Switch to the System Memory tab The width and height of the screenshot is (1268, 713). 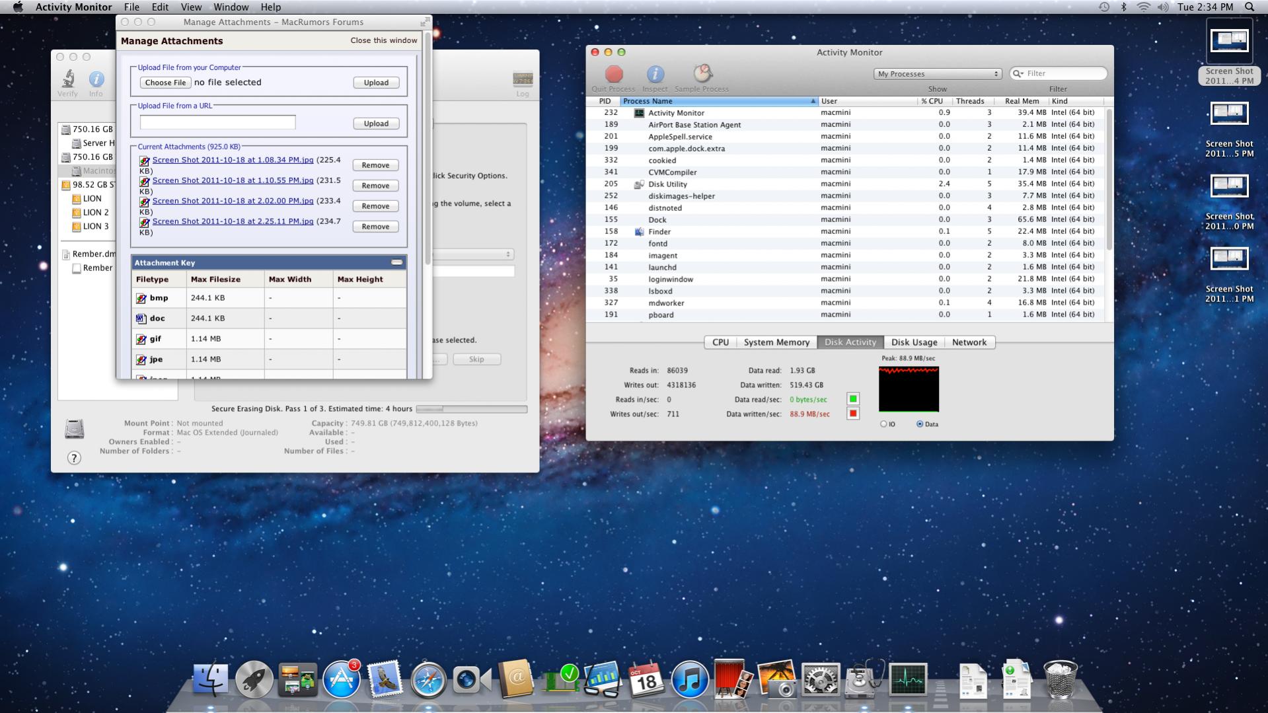click(x=776, y=342)
